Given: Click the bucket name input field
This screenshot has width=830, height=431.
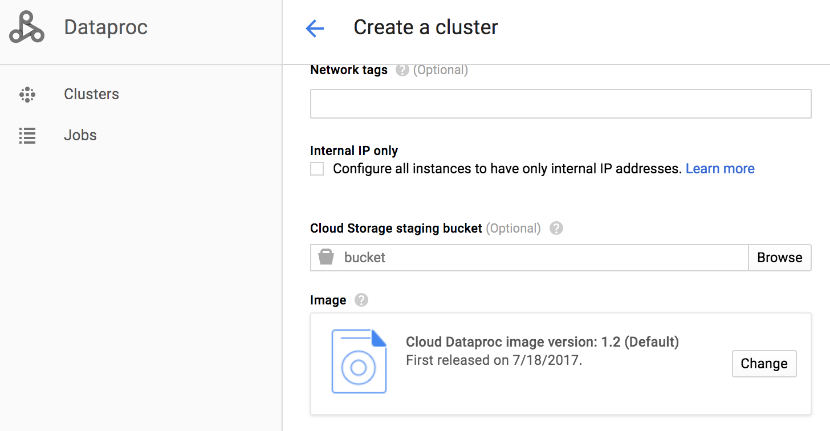Looking at the screenshot, I should tap(513, 257).
